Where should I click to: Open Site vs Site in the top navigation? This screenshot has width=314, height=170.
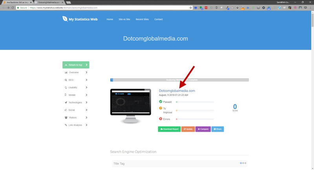tap(124, 19)
